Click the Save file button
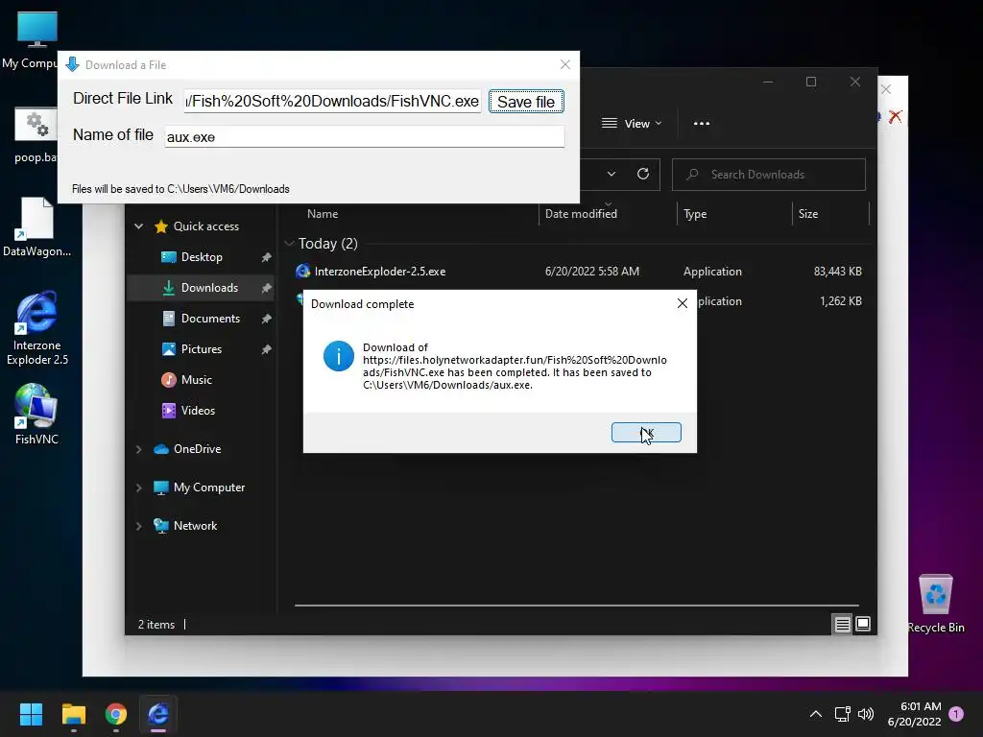Screen dimensions: 983x737 pos(526,102)
